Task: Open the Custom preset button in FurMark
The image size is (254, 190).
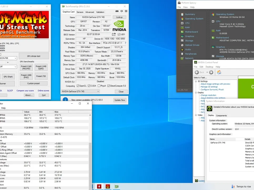Action: point(34,83)
